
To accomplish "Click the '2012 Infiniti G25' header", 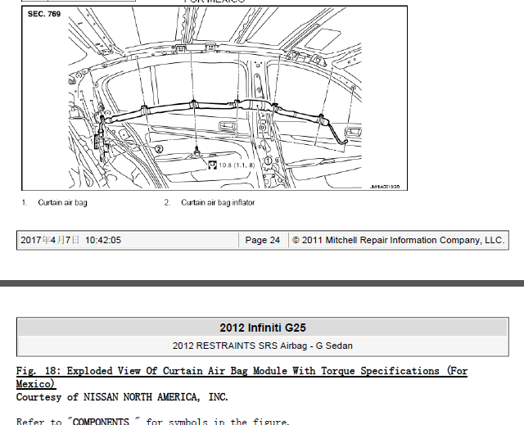I will pyautogui.click(x=263, y=328).
